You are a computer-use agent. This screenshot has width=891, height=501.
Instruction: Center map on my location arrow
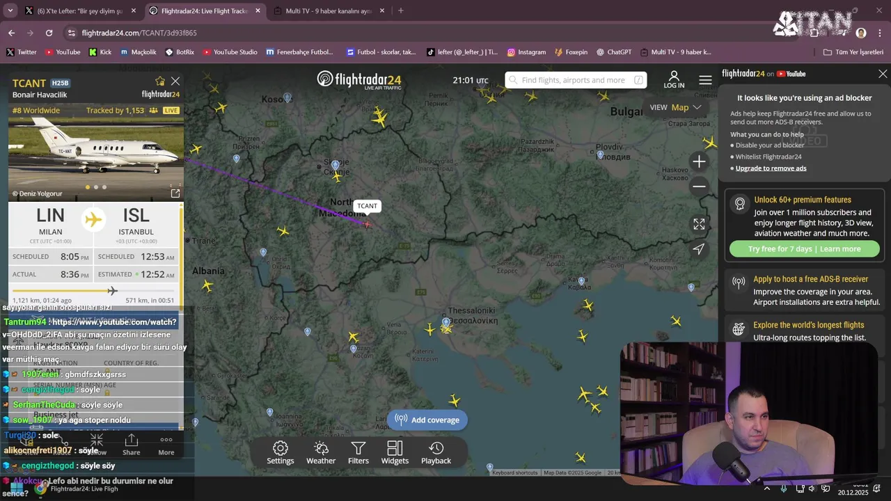click(699, 249)
